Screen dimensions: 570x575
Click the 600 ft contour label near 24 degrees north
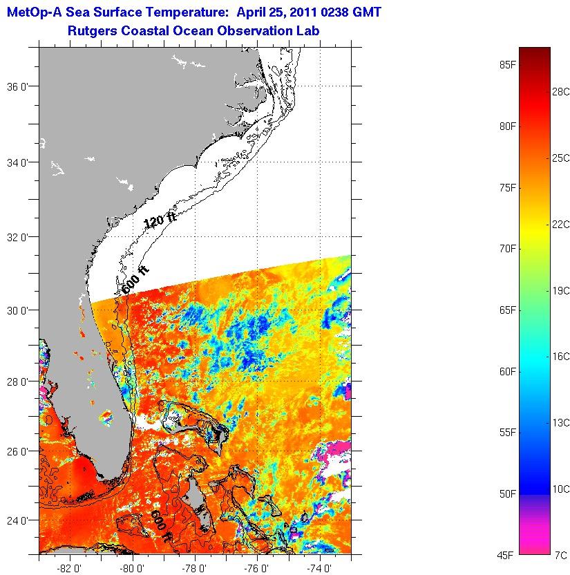coord(161,526)
